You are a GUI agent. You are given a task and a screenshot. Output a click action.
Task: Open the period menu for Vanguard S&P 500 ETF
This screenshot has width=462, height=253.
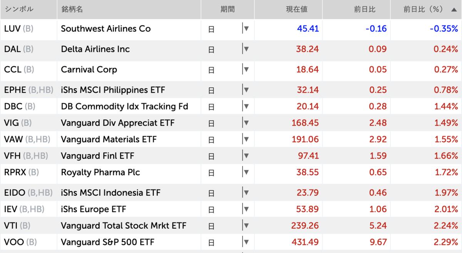(246, 242)
